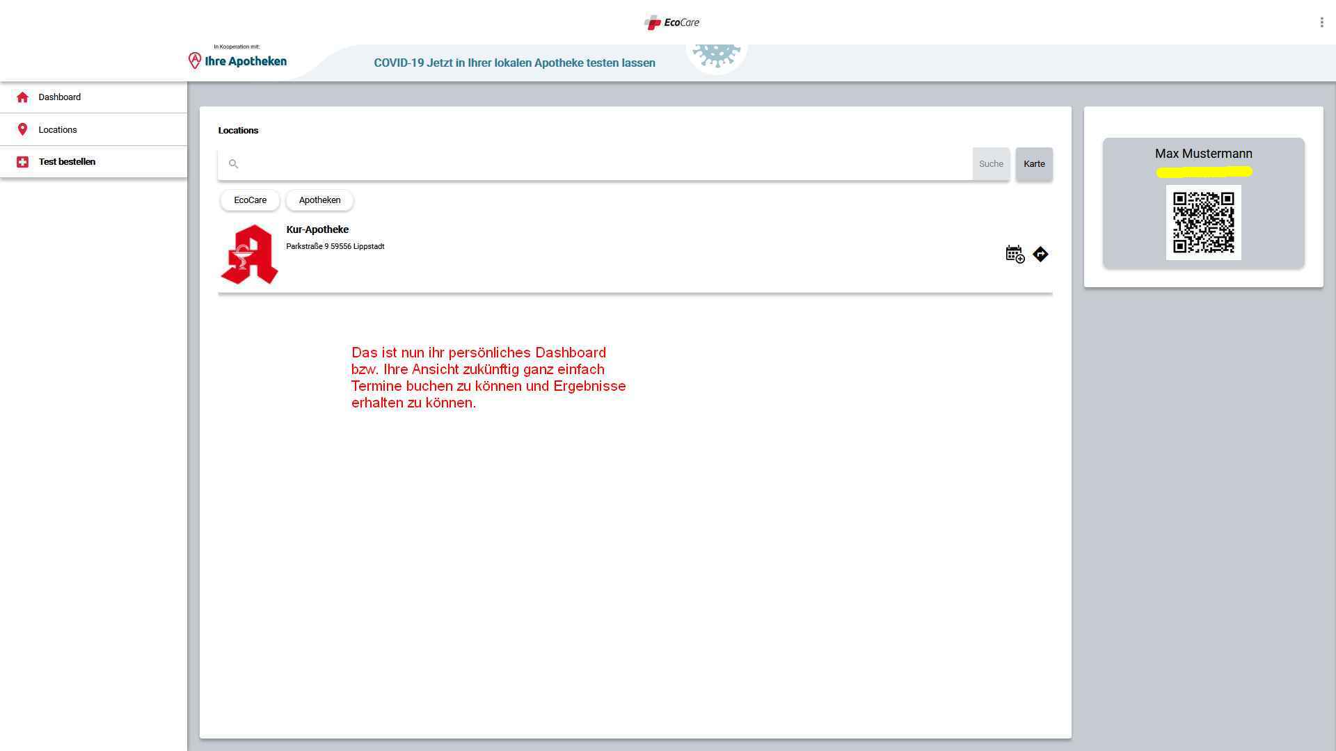Screen dimensions: 1336x751
Task: Open the three-dot menu top right
Action: [1321, 22]
